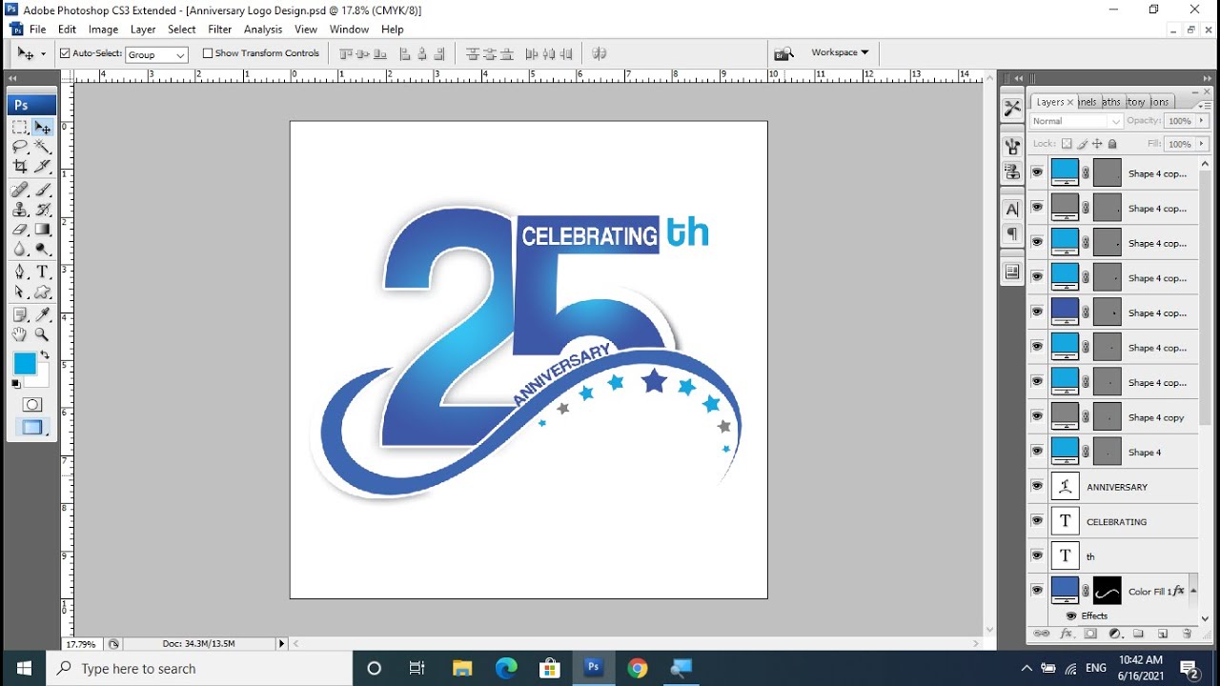Click the Auto-Align Layers icon

tap(600, 54)
